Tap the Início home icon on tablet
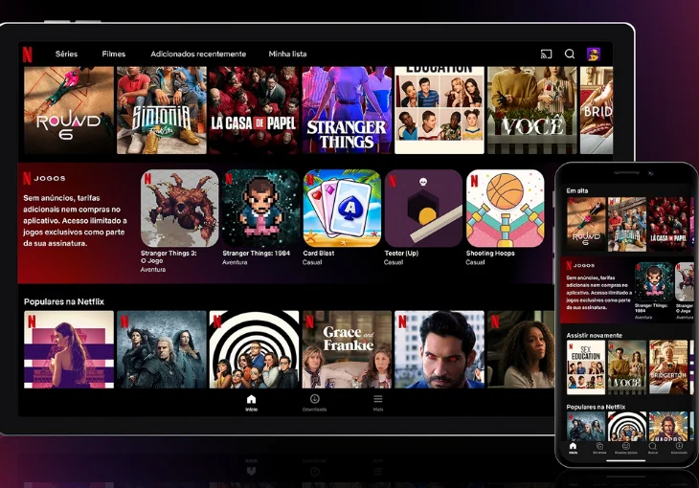699x488 pixels. coord(252,399)
